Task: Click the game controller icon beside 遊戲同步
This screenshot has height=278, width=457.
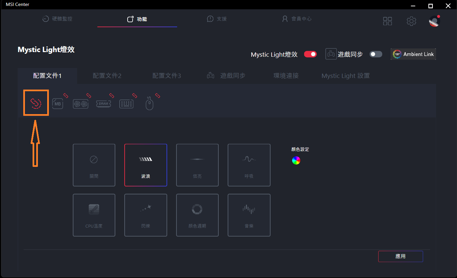Action: (331, 54)
